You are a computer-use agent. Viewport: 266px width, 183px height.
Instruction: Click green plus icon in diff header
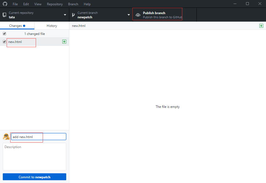261,26
